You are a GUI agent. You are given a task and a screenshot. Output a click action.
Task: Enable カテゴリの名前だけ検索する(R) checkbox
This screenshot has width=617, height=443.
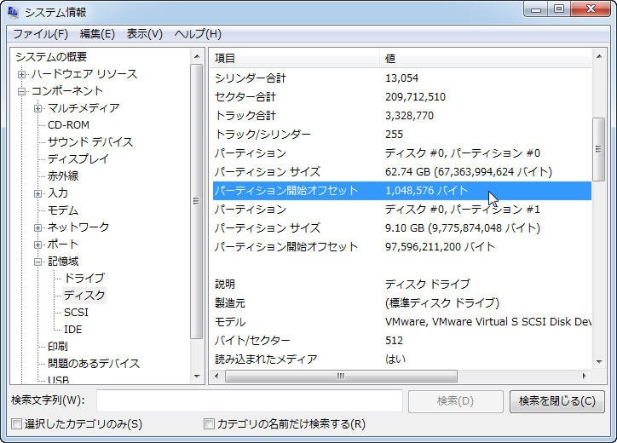pos(209,424)
